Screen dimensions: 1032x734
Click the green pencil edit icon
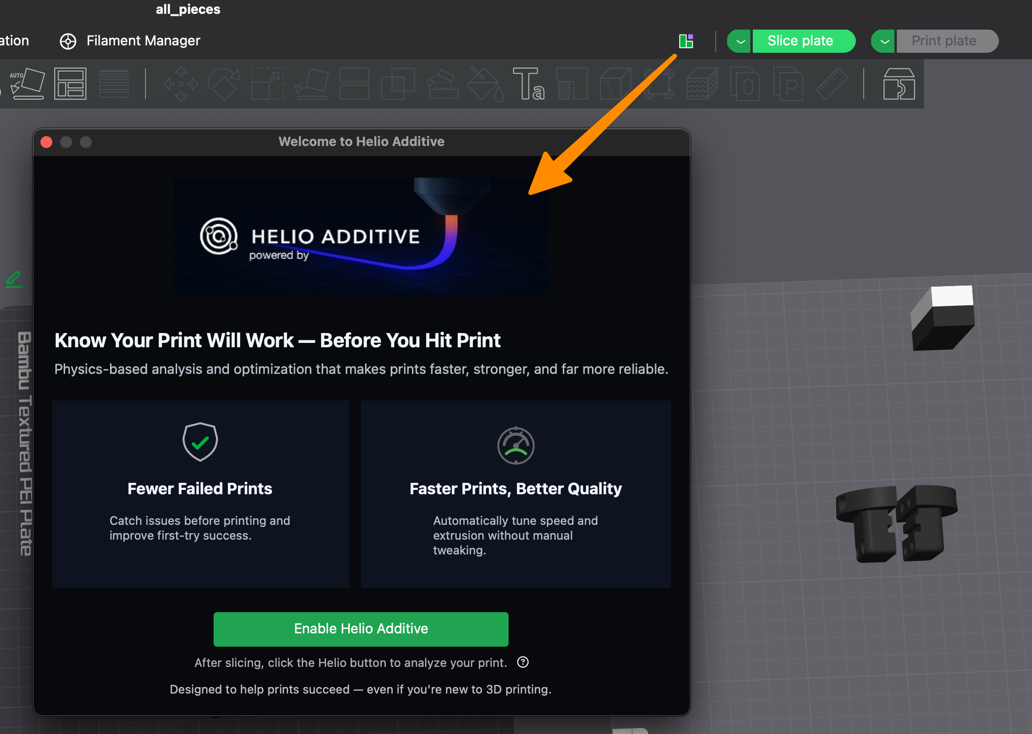tap(14, 279)
